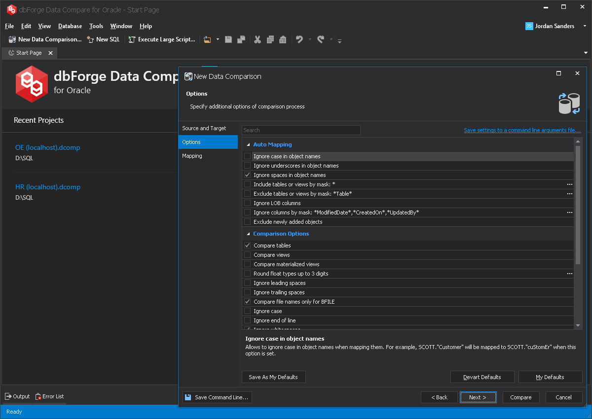Screen dimensions: 592x419
Task: Open ellipsis editor for Round float types
Action: pos(569,274)
